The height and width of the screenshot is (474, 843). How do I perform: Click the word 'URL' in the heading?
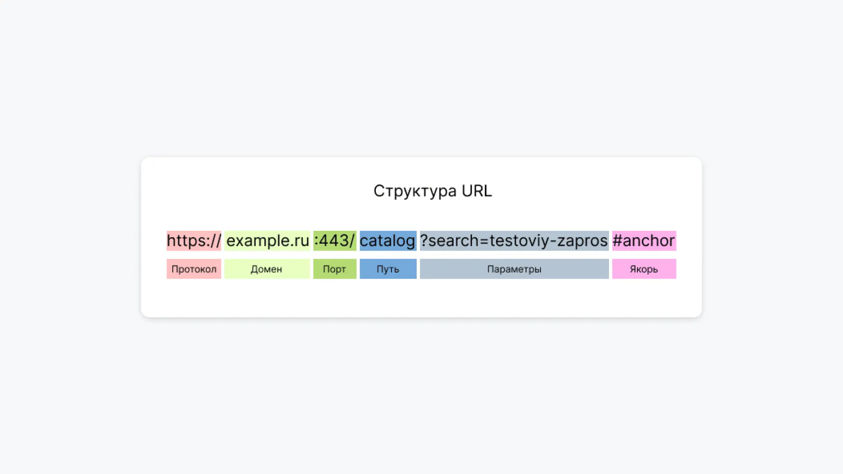pos(477,191)
